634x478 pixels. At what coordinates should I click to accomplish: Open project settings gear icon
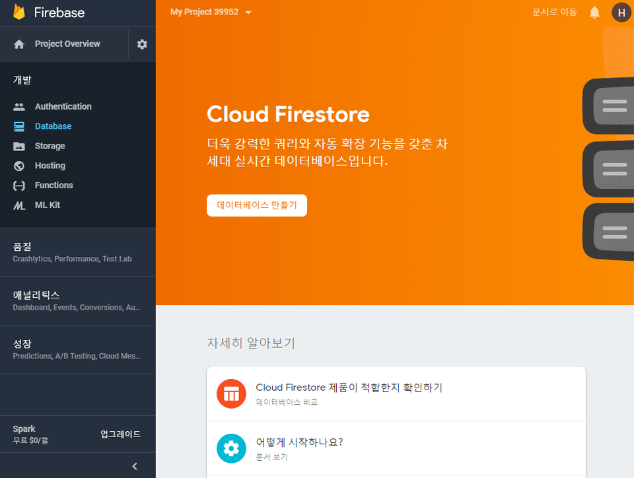coord(142,44)
